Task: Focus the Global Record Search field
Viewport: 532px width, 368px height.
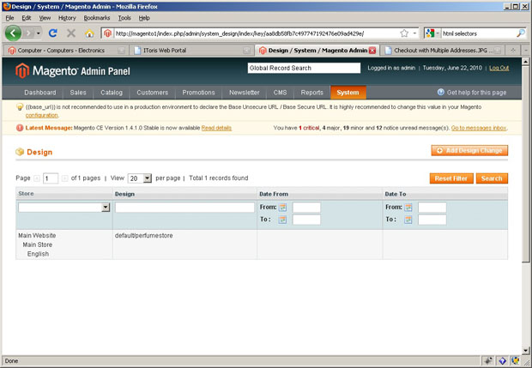Action: coord(304,68)
